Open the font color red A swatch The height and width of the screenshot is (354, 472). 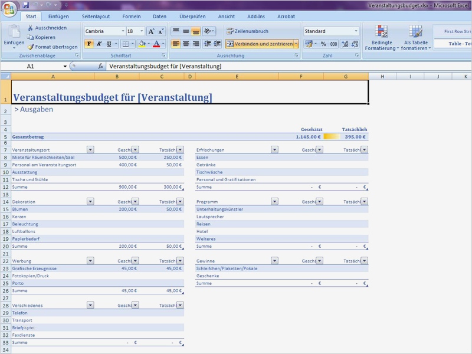(x=156, y=44)
